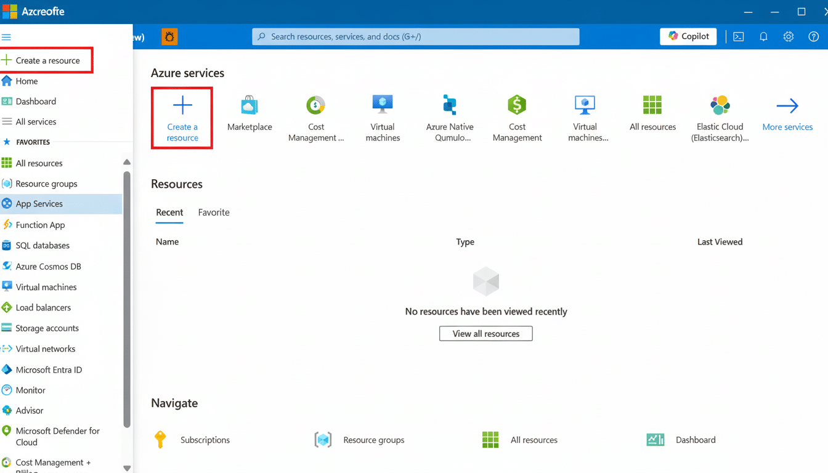Click the search resources input field
The width and height of the screenshot is (828, 473).
[414, 36]
